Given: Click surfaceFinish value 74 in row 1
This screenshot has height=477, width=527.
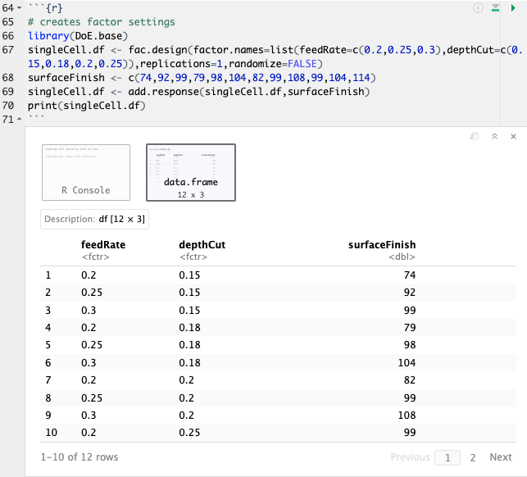Looking at the screenshot, I should point(410,275).
